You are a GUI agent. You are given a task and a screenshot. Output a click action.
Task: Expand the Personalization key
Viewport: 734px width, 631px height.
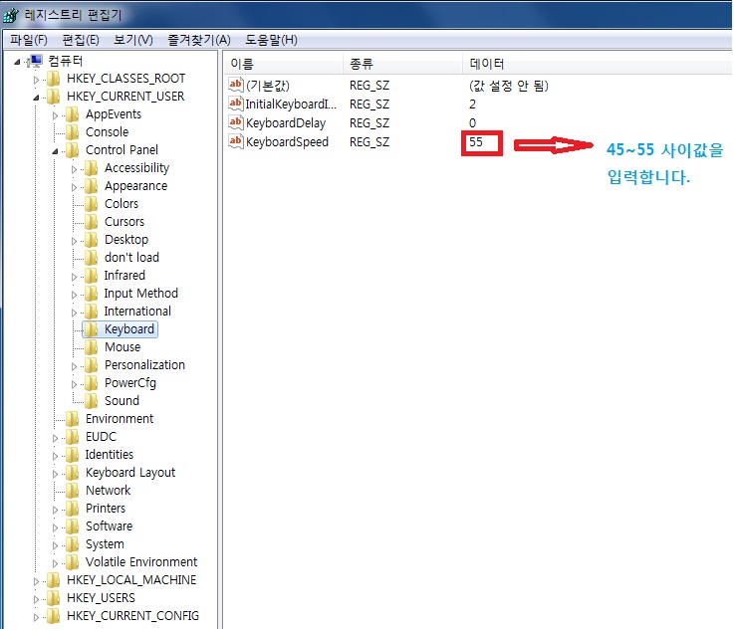(74, 366)
